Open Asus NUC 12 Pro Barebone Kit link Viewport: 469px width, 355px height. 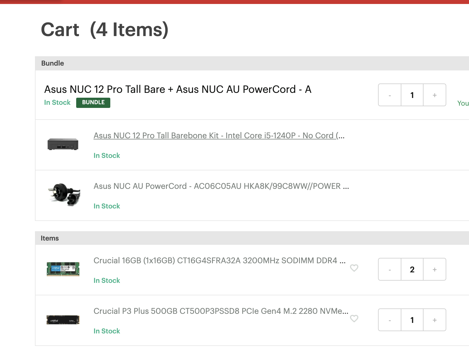pos(219,135)
